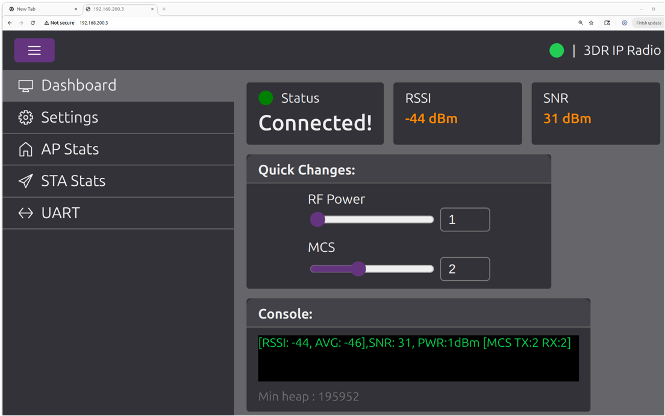Open the AP Stats menu label
Screen dimensions: 665x416
(x=70, y=149)
